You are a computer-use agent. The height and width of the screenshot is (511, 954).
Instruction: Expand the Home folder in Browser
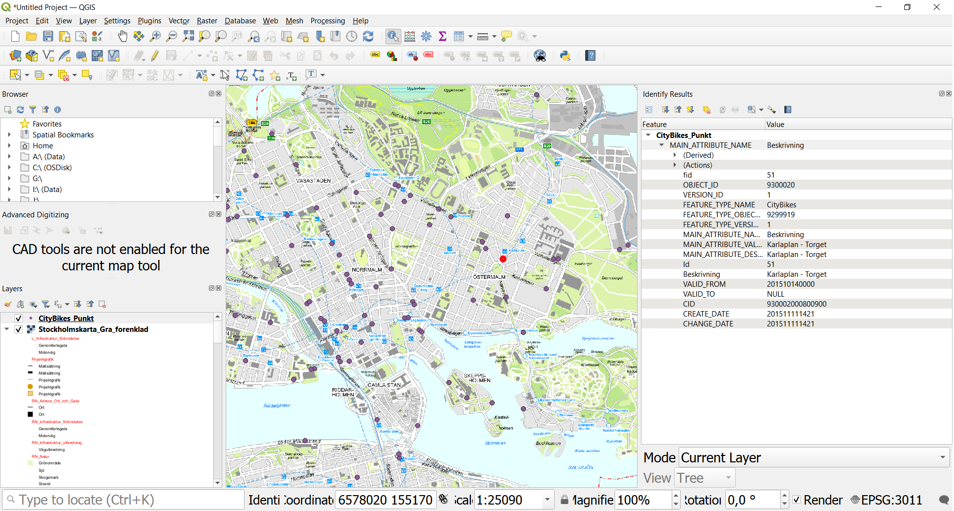tap(9, 146)
